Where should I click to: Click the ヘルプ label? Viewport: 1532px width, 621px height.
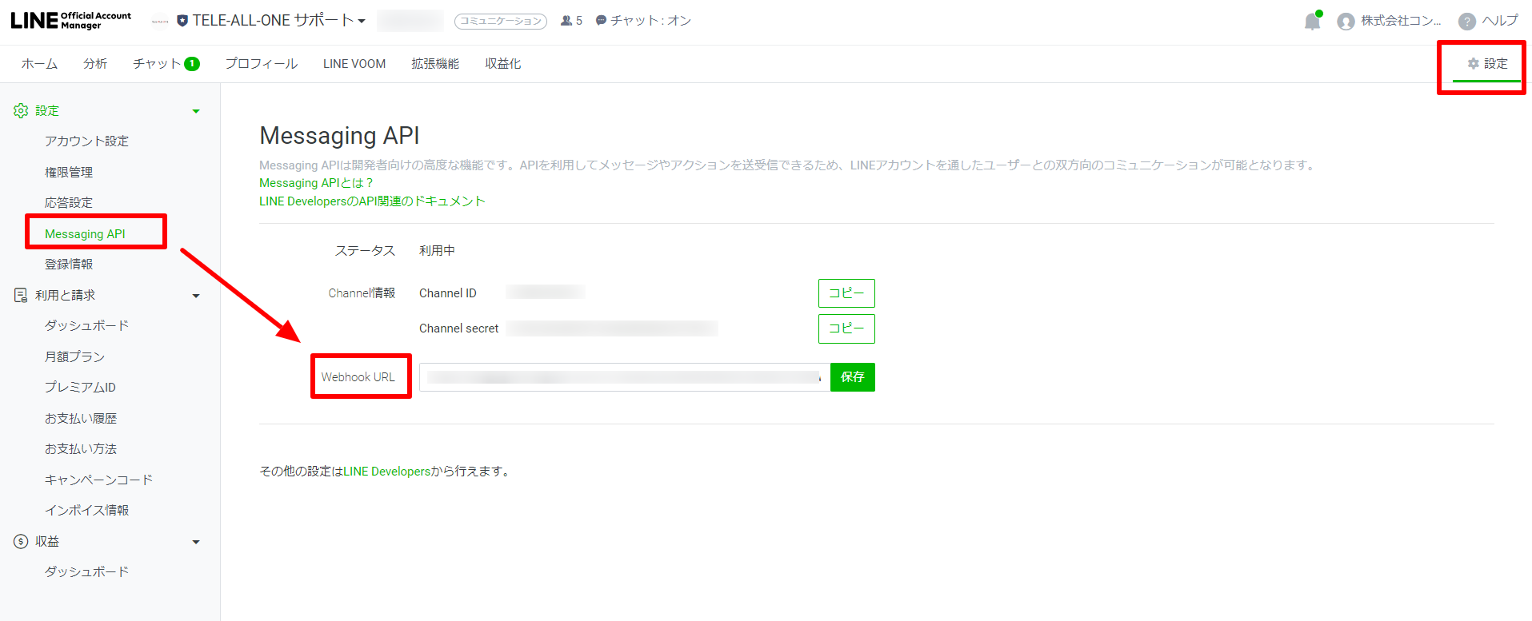pyautogui.click(x=1499, y=21)
